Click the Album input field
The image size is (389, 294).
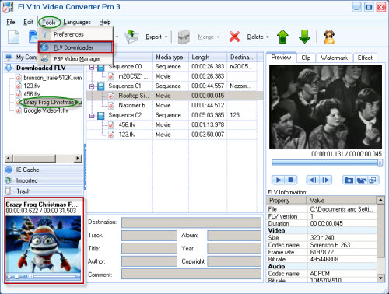(x=234, y=236)
